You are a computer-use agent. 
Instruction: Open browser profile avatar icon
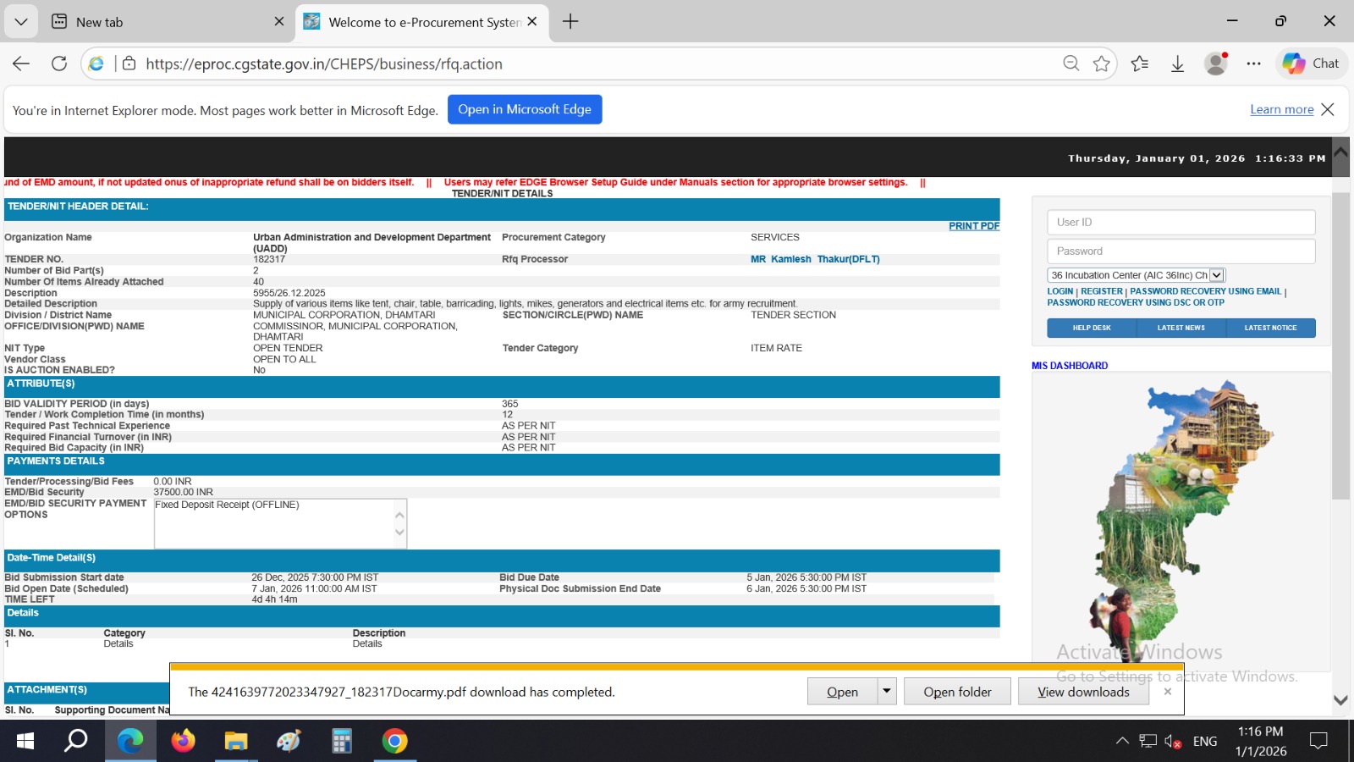[x=1216, y=63]
